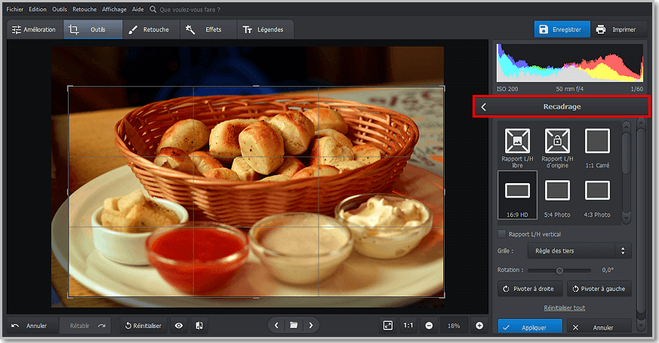This screenshot has width=659, height=343.
Task: Click the Rétablir redo button
Action: point(86,326)
